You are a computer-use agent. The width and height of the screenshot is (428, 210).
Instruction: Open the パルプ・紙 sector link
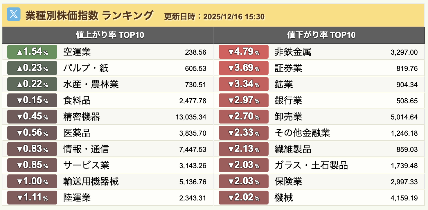coord(86,68)
